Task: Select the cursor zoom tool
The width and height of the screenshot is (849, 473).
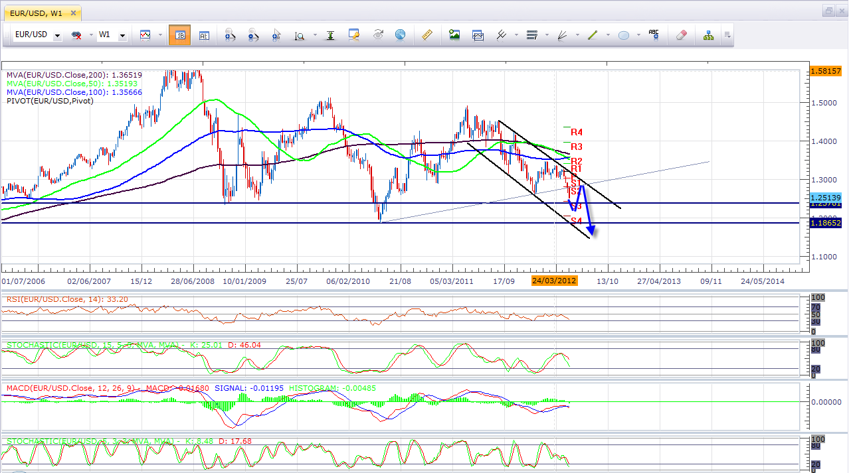Action: [276, 35]
